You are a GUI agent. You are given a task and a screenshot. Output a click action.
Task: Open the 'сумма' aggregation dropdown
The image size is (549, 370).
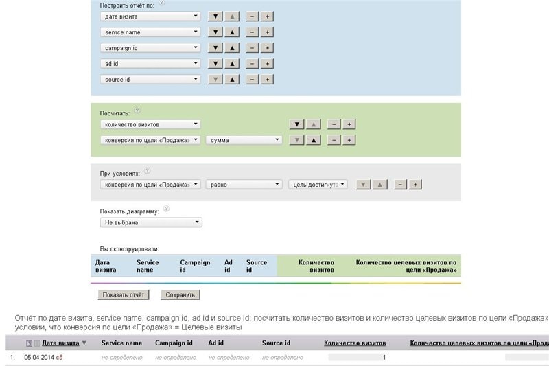tap(244, 140)
